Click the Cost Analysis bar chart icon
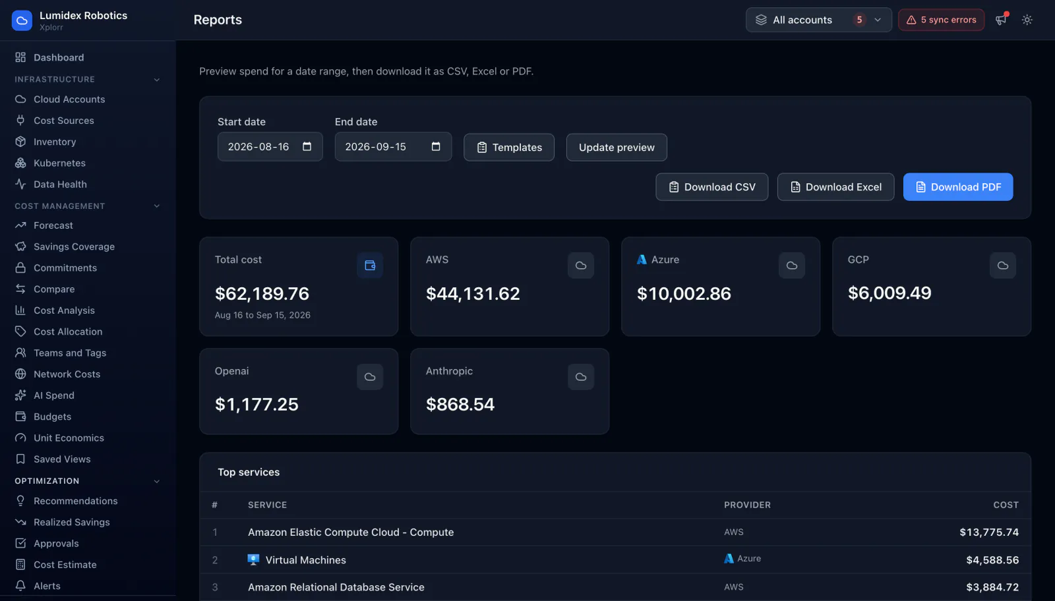Screen dimensions: 1055x601 [x=20, y=310]
